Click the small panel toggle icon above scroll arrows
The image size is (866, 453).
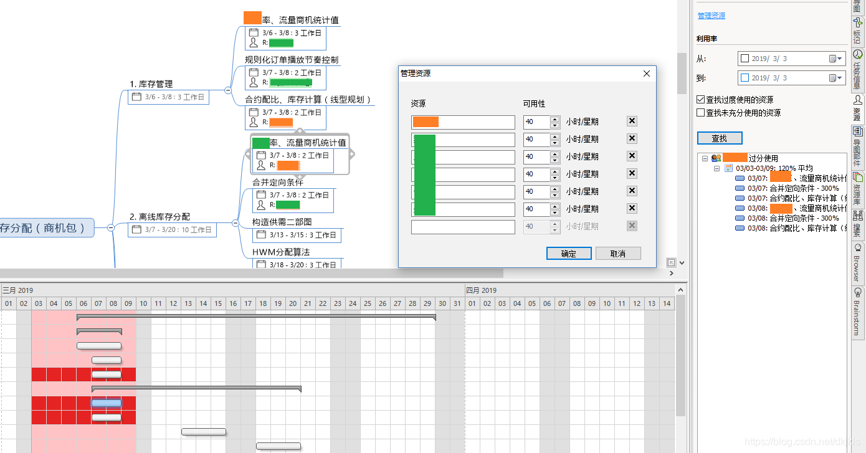point(672,262)
